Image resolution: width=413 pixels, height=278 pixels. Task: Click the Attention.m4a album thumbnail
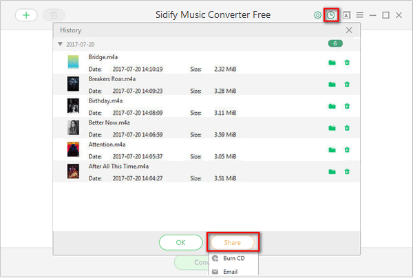(73, 149)
